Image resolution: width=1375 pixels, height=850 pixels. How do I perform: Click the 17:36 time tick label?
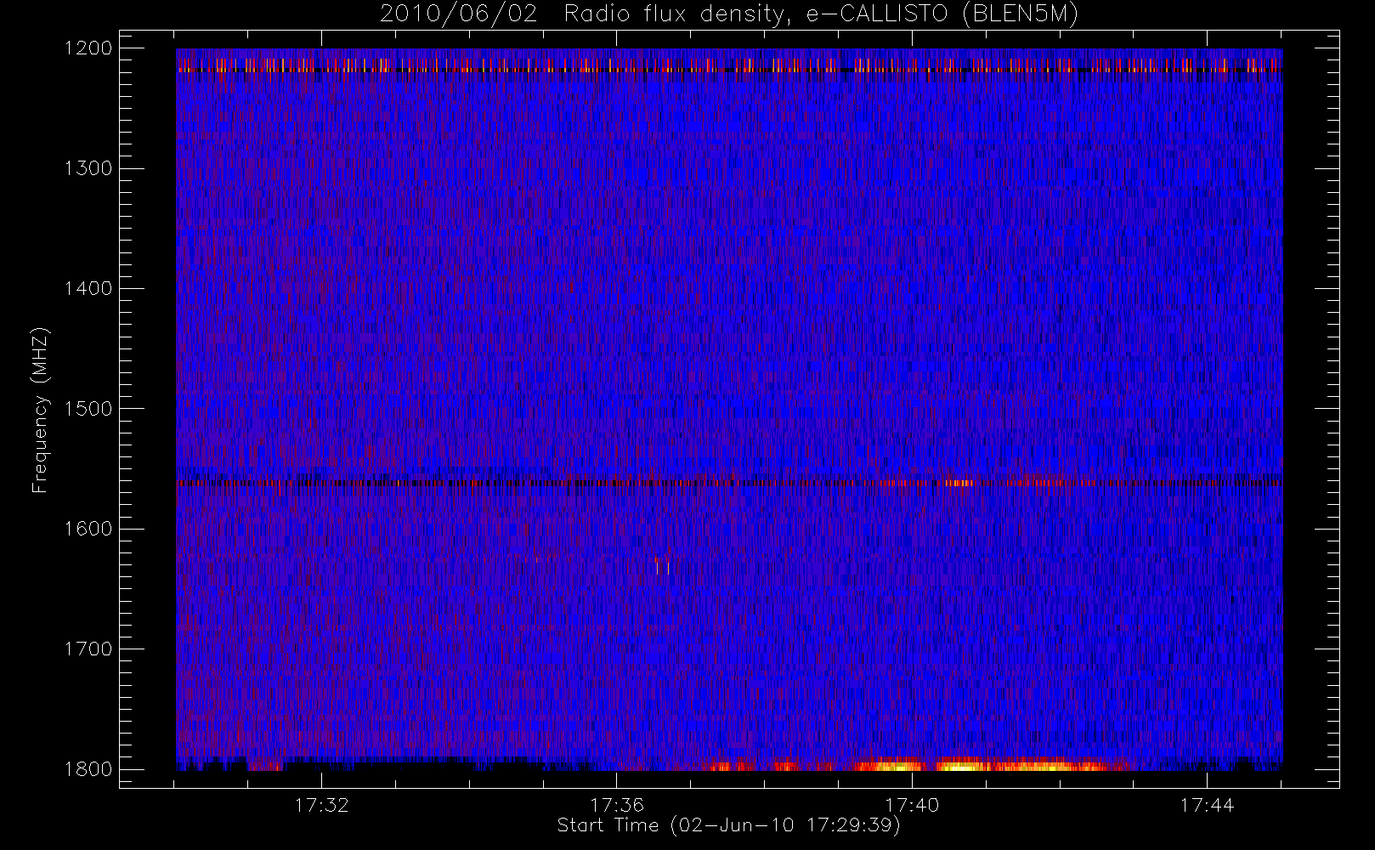[617, 805]
